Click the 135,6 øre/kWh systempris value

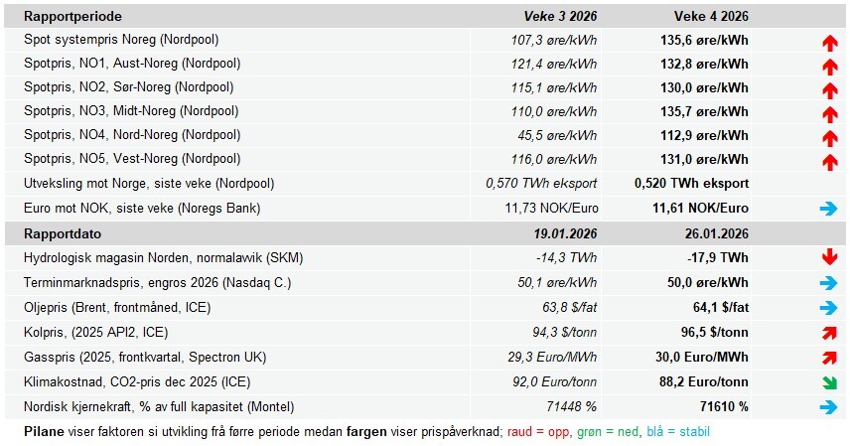[703, 40]
